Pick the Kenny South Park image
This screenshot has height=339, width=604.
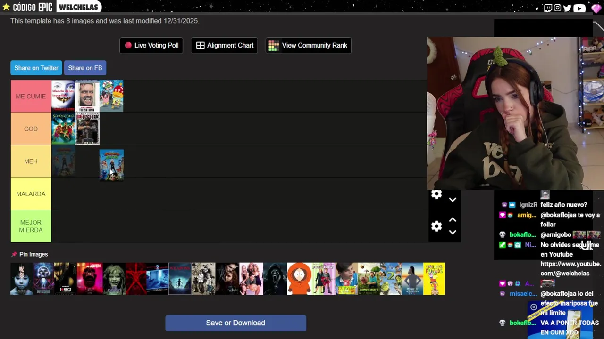pos(300,279)
